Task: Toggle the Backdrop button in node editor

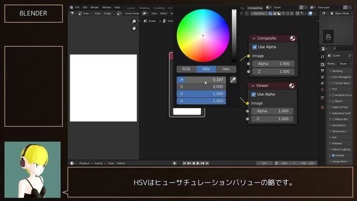Action: pyautogui.click(x=259, y=13)
